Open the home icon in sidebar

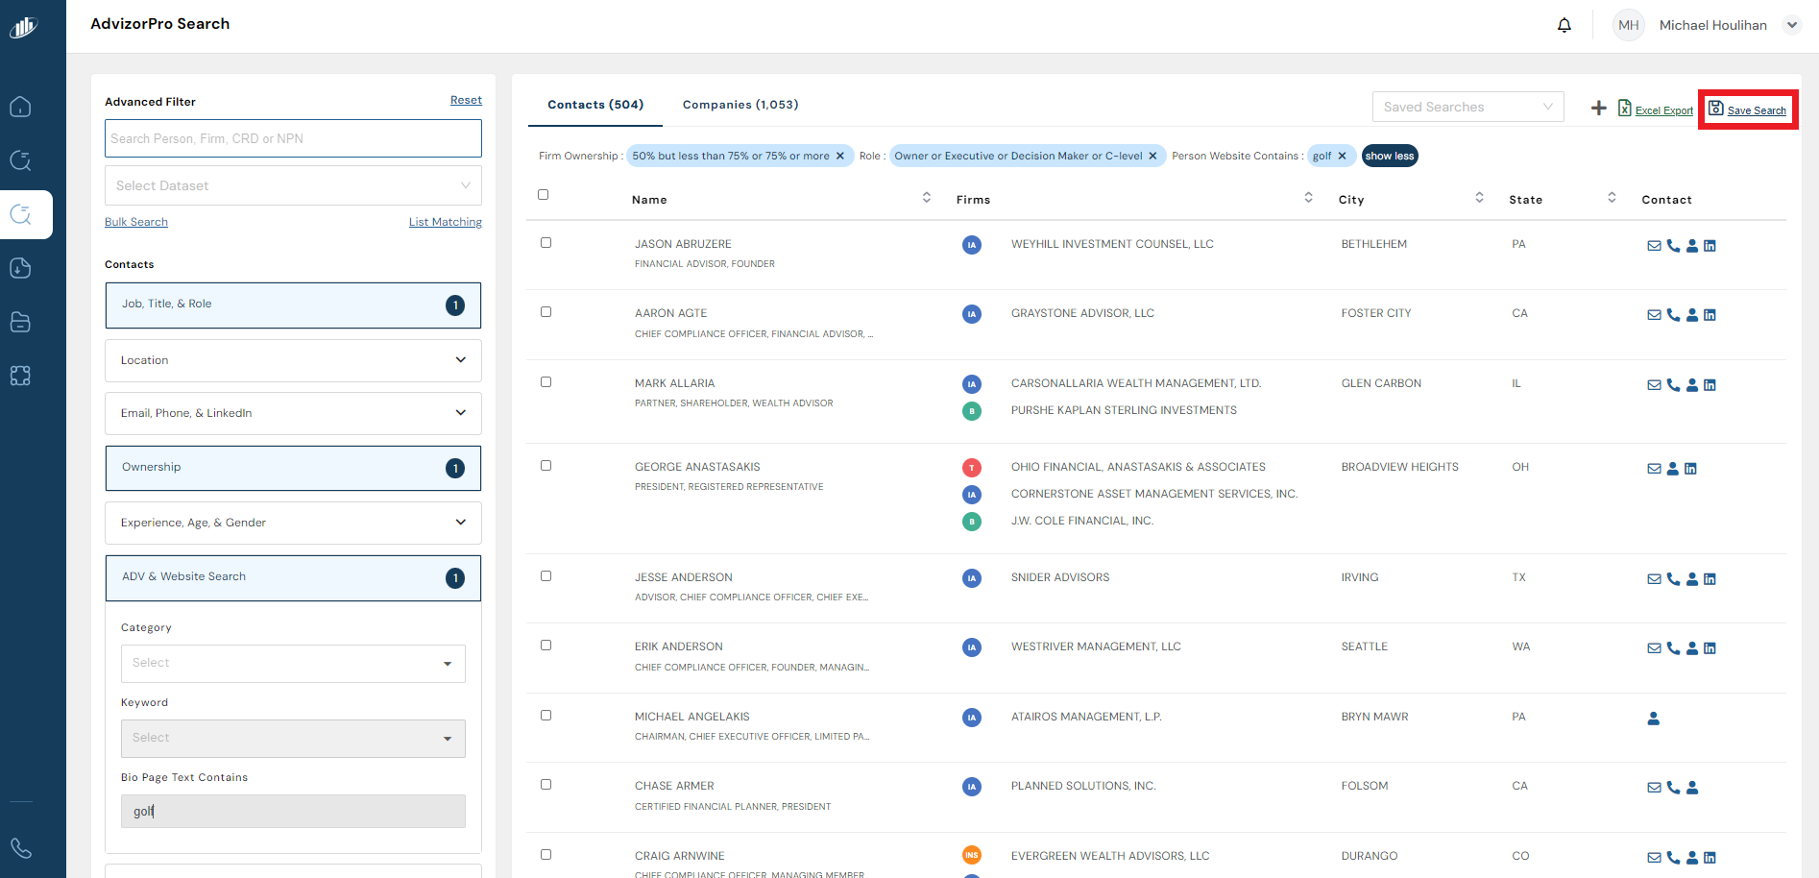coord(20,107)
